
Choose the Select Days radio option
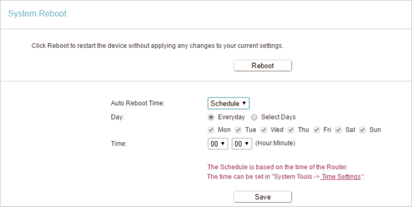254,117
